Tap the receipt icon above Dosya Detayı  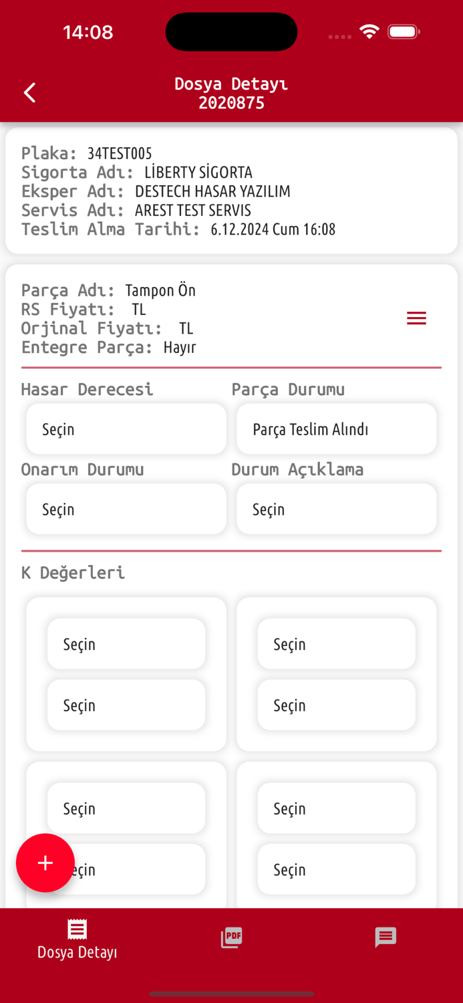[x=77, y=928]
